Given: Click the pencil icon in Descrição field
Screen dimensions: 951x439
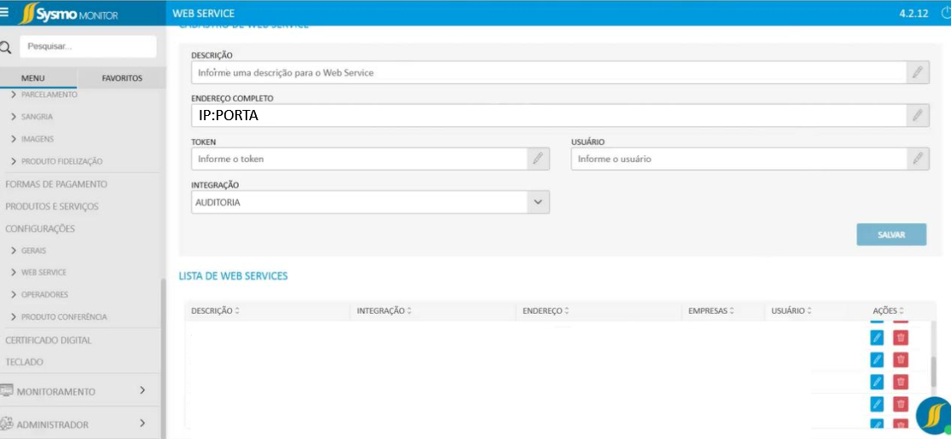Looking at the screenshot, I should (918, 72).
